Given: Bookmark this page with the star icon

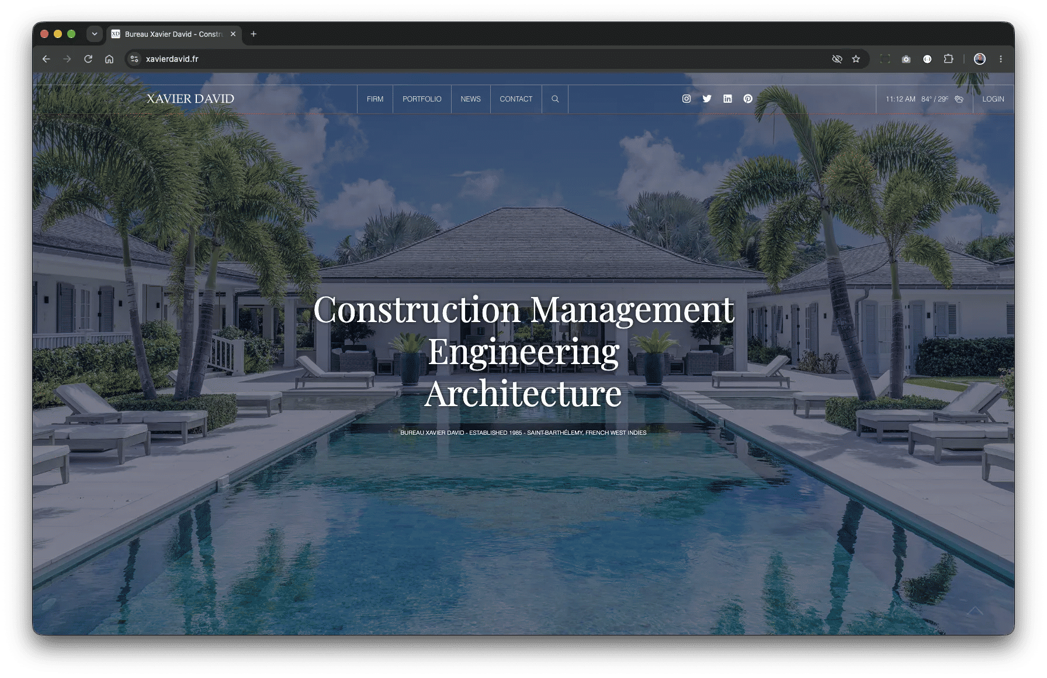Looking at the screenshot, I should (x=856, y=59).
